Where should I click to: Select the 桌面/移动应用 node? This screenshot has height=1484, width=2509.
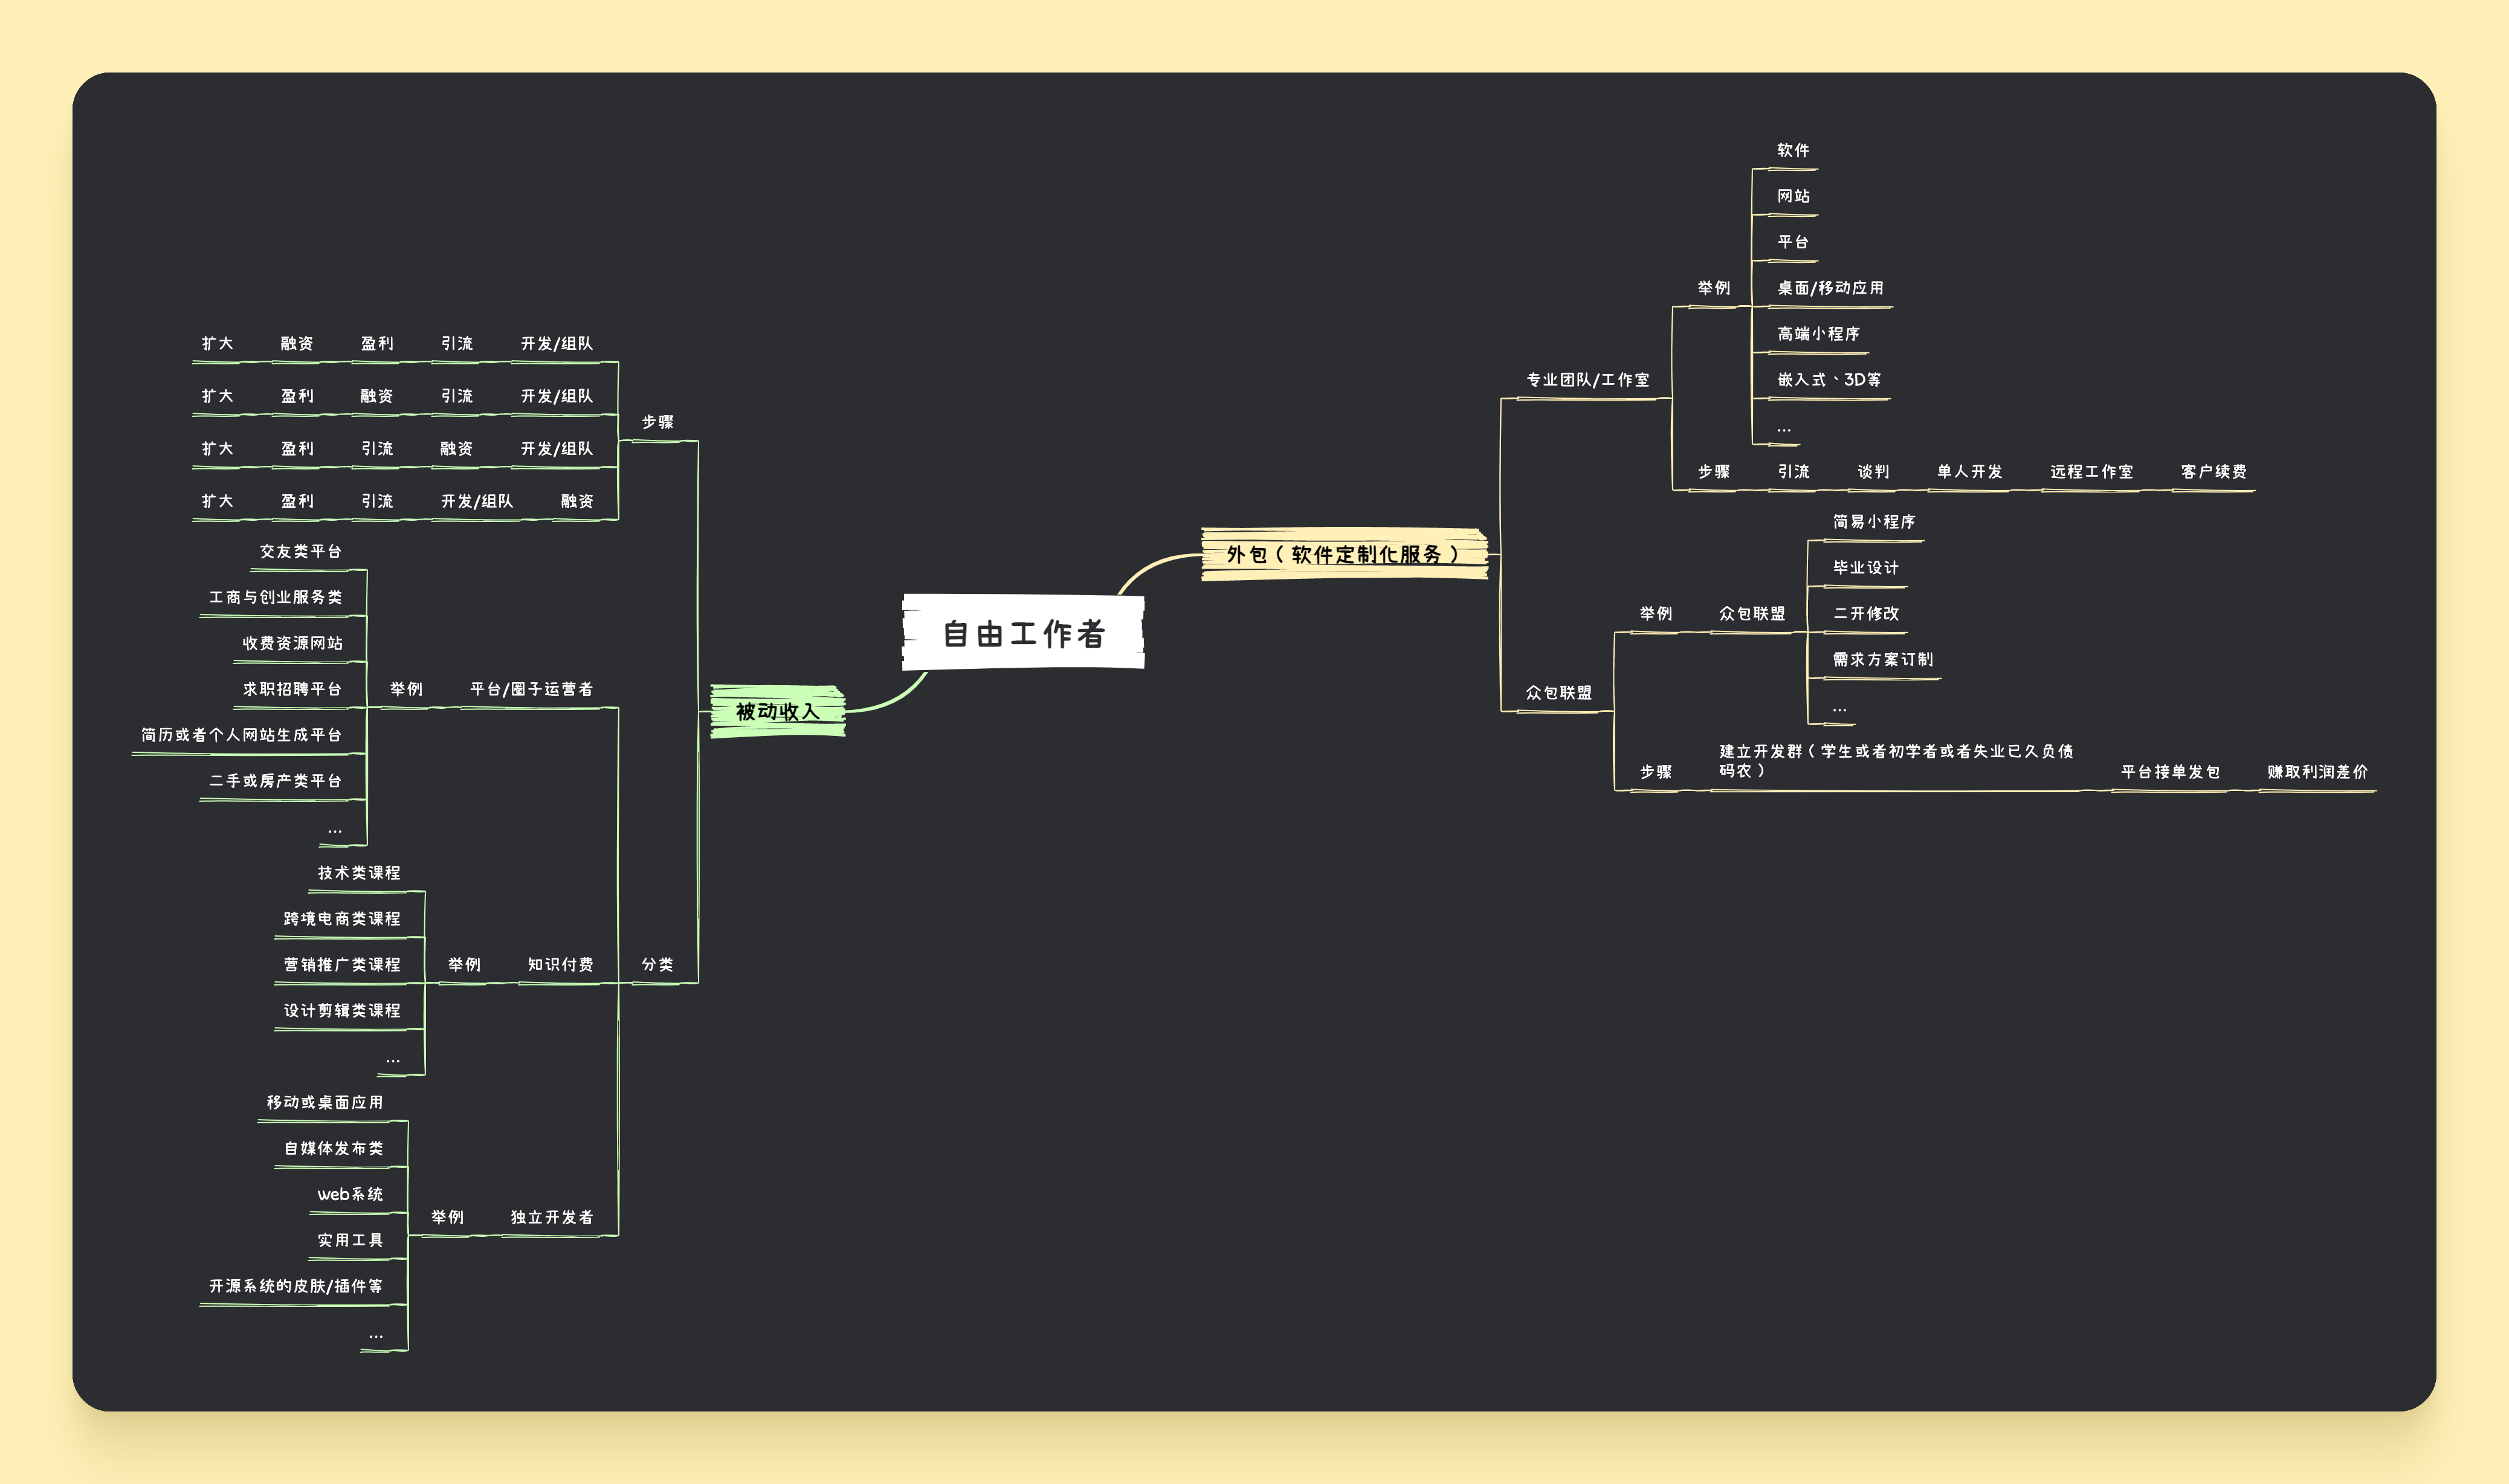(1830, 288)
